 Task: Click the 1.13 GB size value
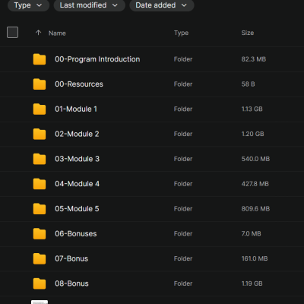[x=252, y=109]
